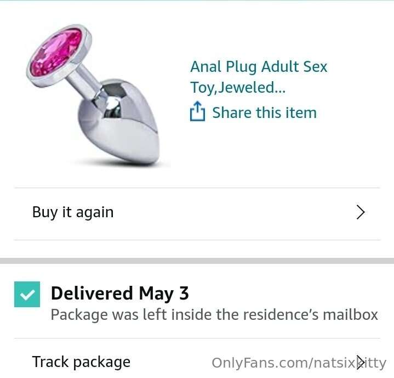Select the mailbox delivery status message

(214, 314)
